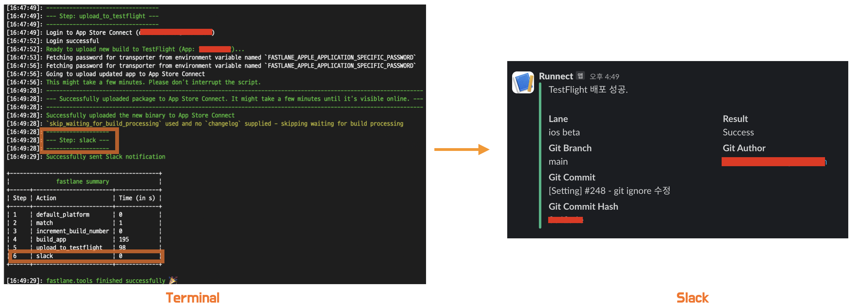Click the 'Terminal' caption label

[193, 298]
